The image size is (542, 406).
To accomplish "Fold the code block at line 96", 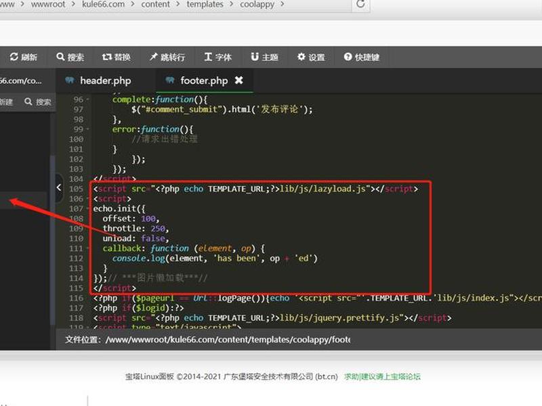I will [87, 99].
